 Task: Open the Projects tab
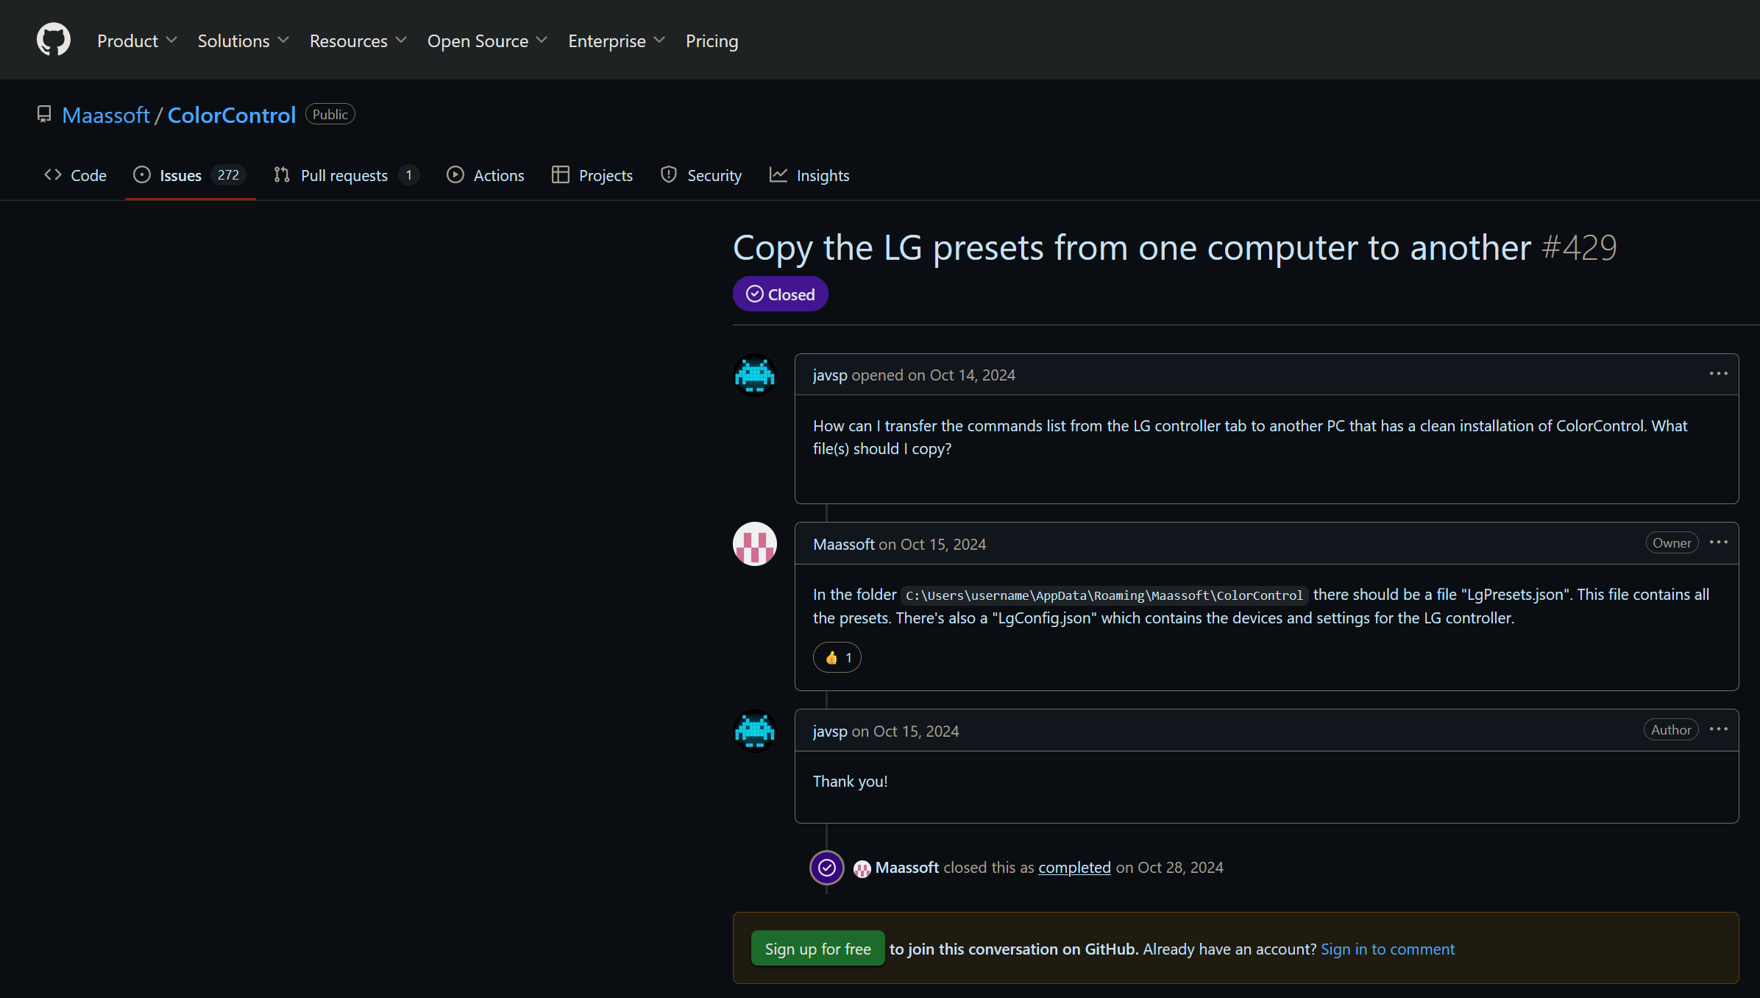[592, 175]
